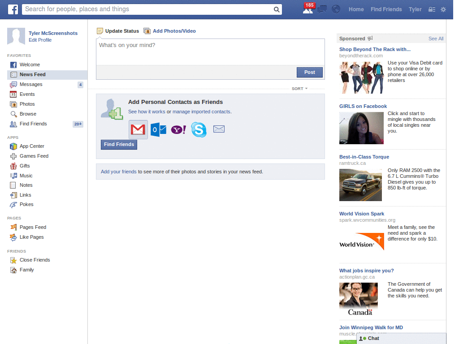
Task: Click the Pokes hand icon
Action: (x=13, y=205)
